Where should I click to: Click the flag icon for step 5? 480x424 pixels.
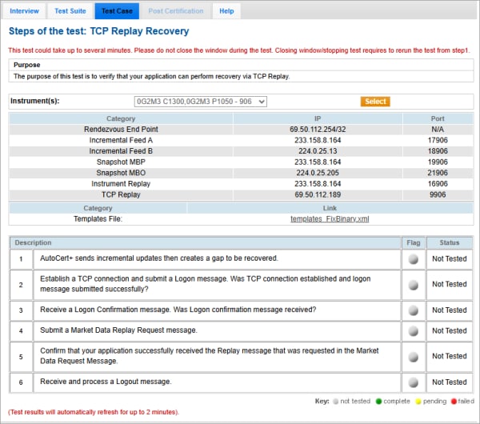(413, 356)
